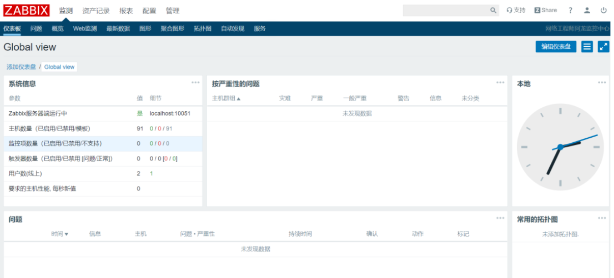Open the user profile icon
The image size is (614, 278).
pos(587,10)
